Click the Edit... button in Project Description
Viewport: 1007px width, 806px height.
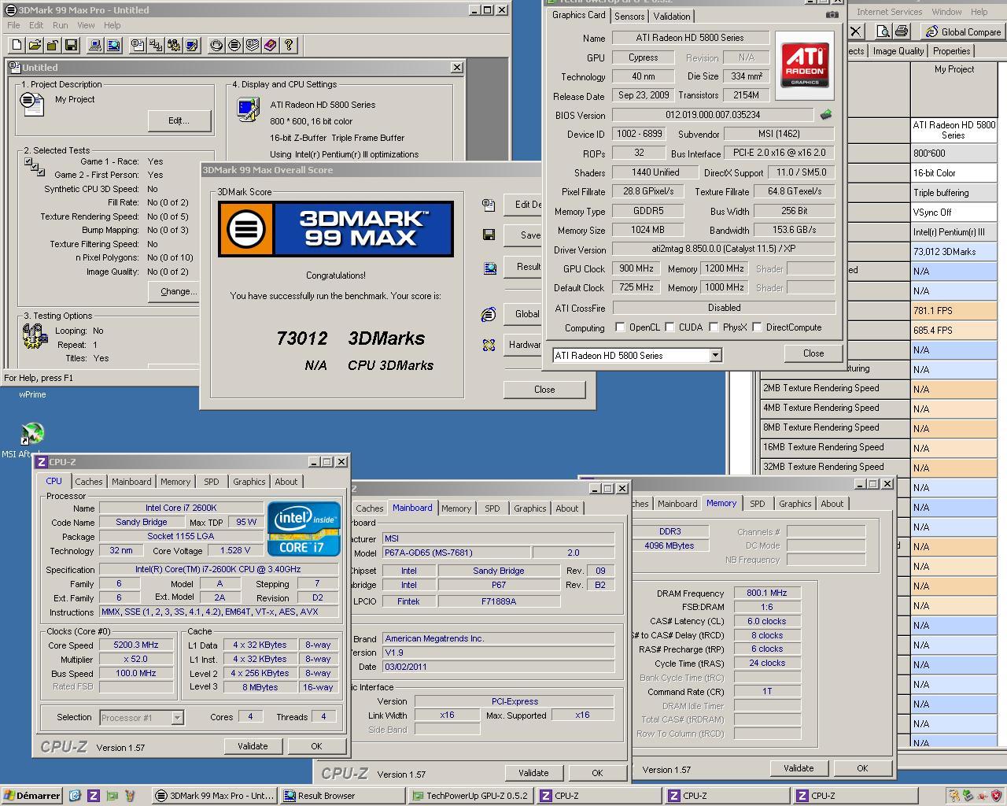tap(179, 120)
